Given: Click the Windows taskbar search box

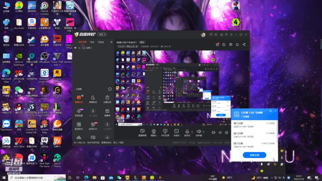Looking at the screenshot, I should 37,177.
